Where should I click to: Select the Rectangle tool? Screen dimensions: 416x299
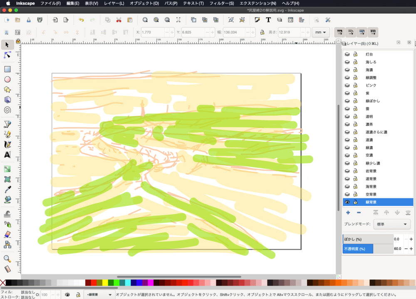[x=7, y=69]
